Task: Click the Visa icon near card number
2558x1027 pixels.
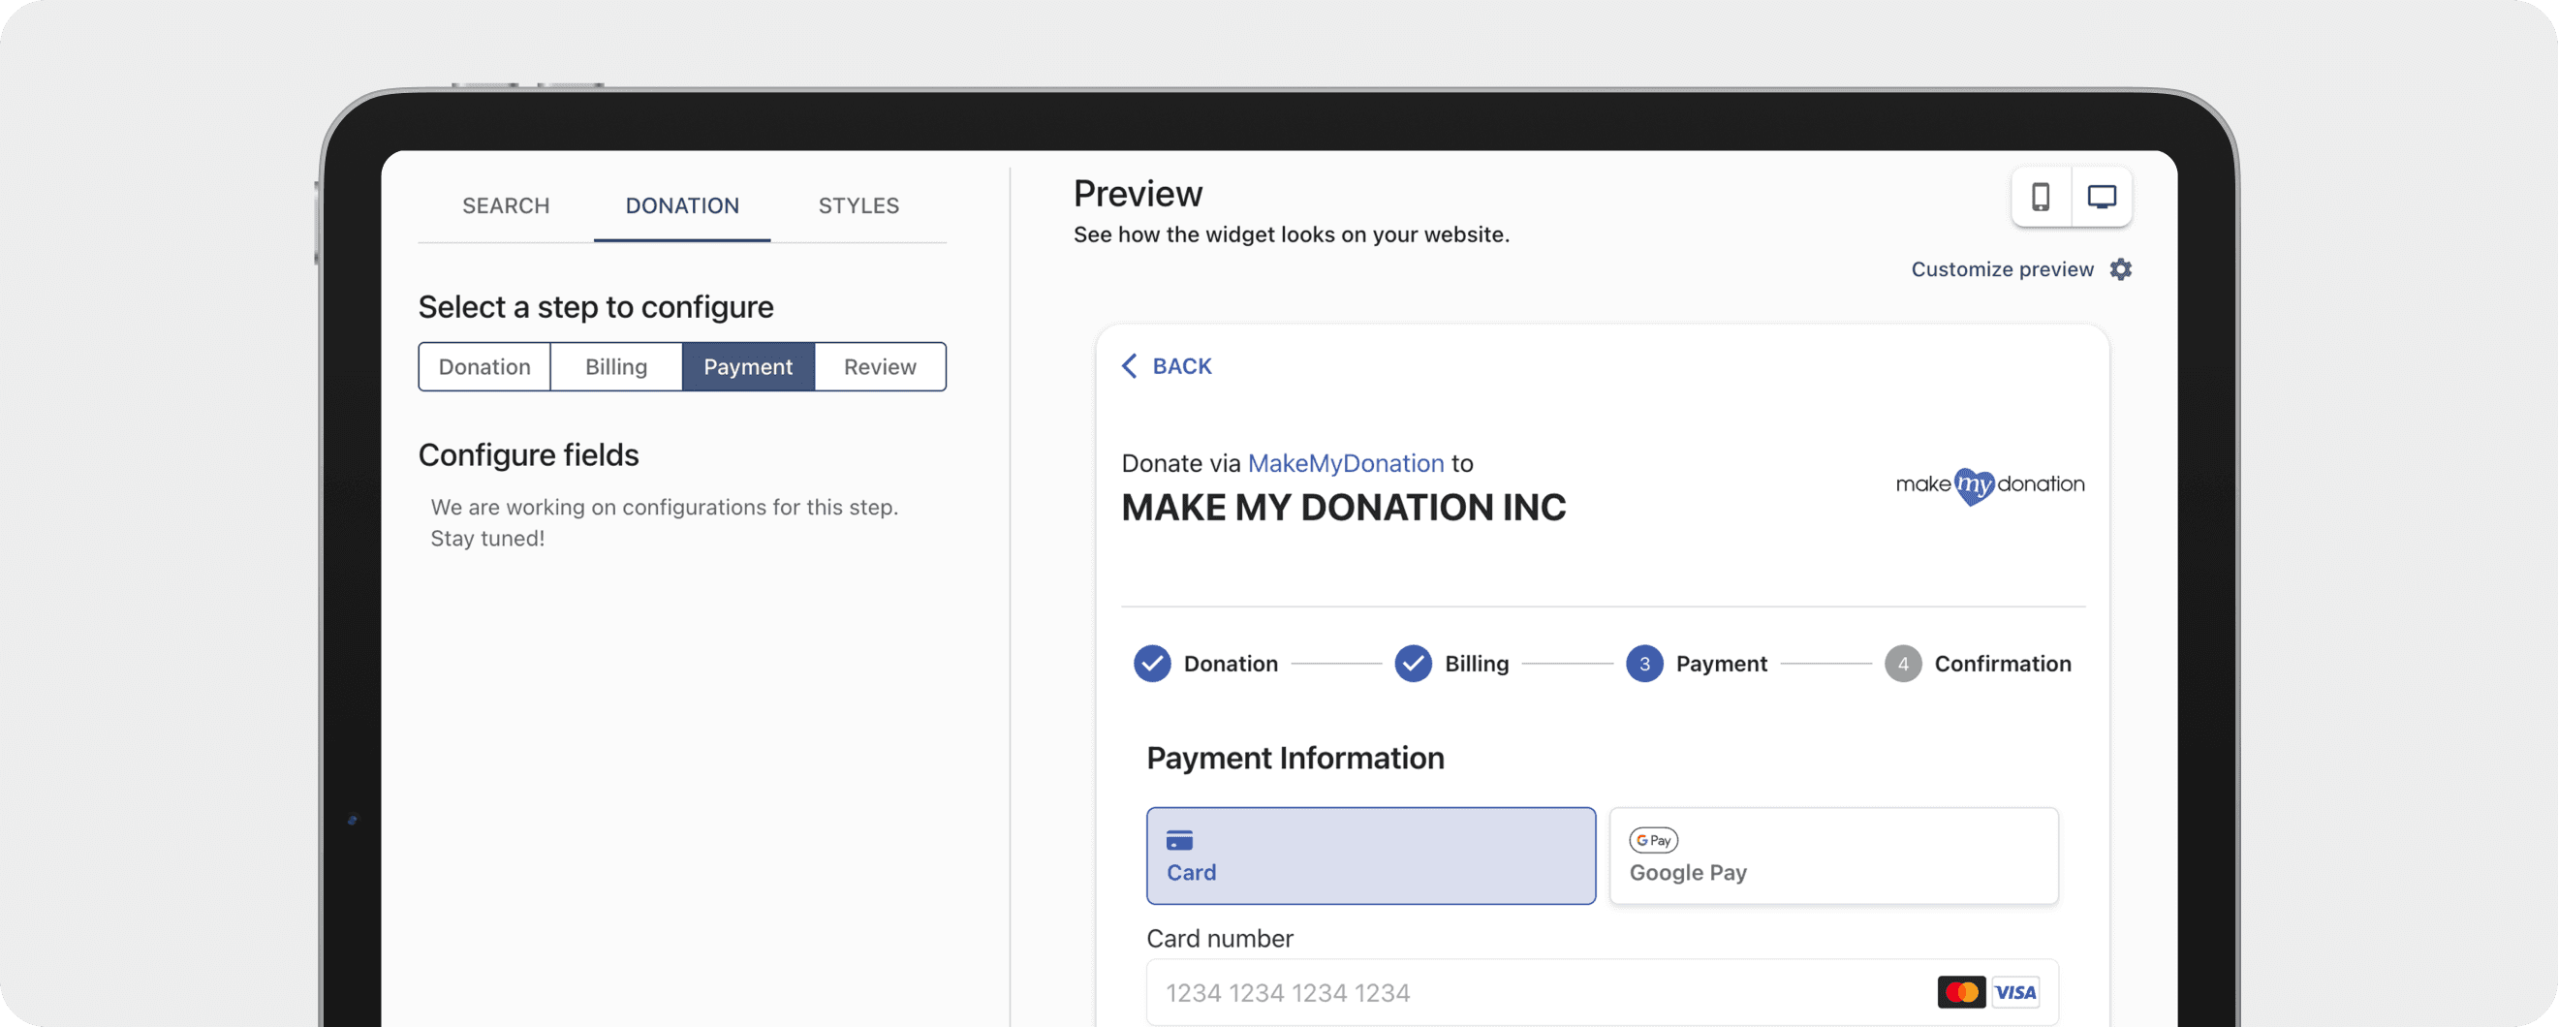Action: [2015, 991]
